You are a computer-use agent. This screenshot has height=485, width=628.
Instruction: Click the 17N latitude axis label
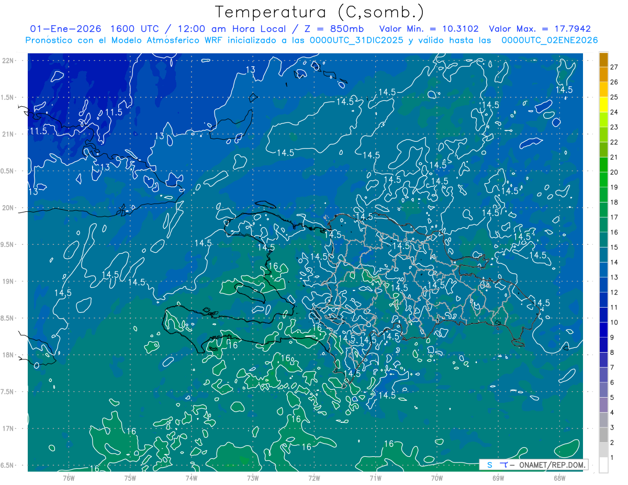tap(7, 428)
